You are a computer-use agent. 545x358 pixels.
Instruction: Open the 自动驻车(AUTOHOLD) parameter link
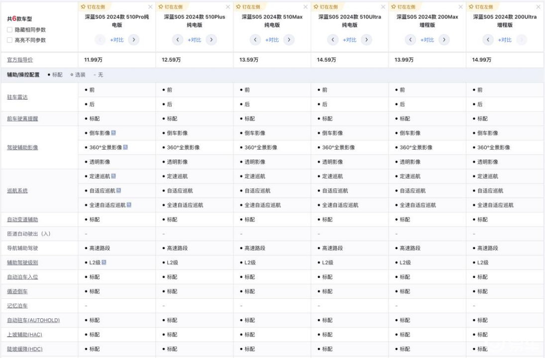point(33,320)
